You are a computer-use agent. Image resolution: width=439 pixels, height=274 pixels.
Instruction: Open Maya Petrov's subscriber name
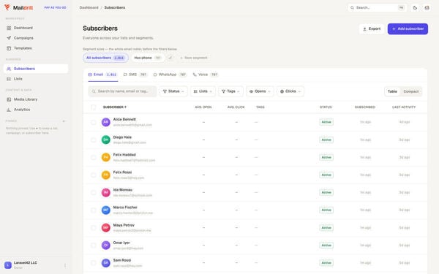pyautogui.click(x=124, y=225)
